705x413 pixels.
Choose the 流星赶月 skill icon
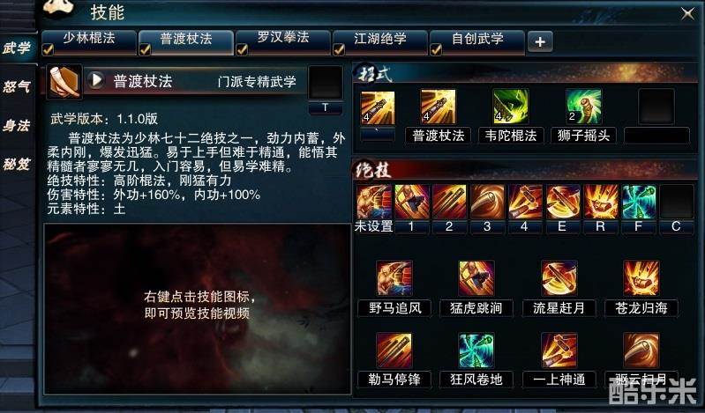(559, 278)
